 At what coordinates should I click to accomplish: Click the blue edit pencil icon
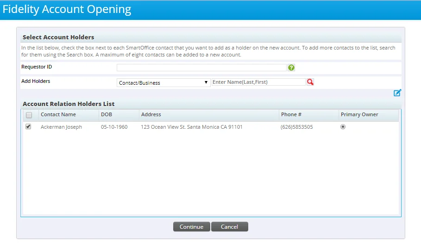click(397, 93)
